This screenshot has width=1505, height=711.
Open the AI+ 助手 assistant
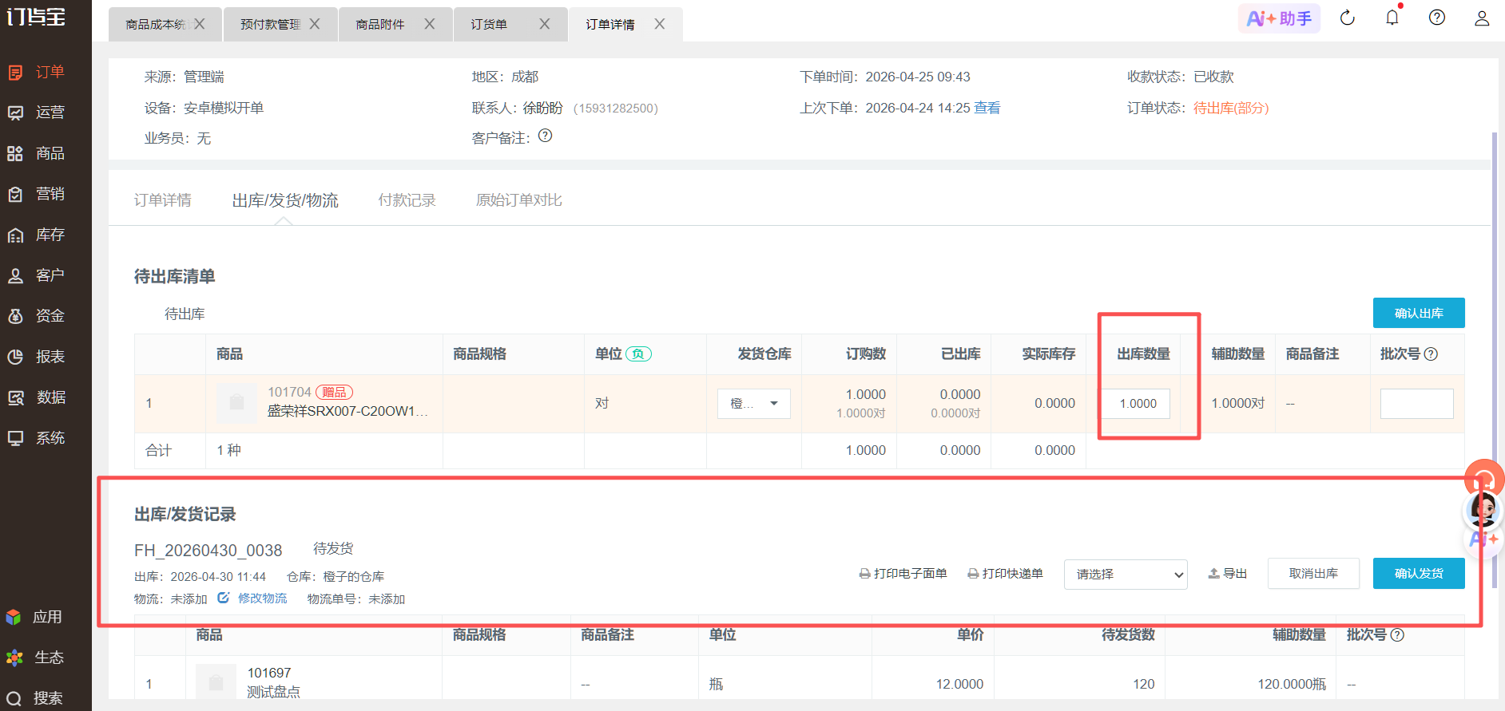click(x=1279, y=18)
